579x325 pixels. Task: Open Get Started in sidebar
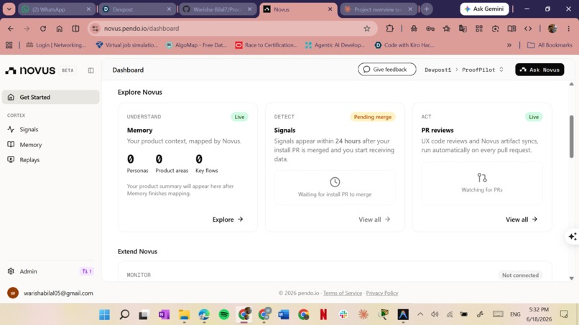50,97
